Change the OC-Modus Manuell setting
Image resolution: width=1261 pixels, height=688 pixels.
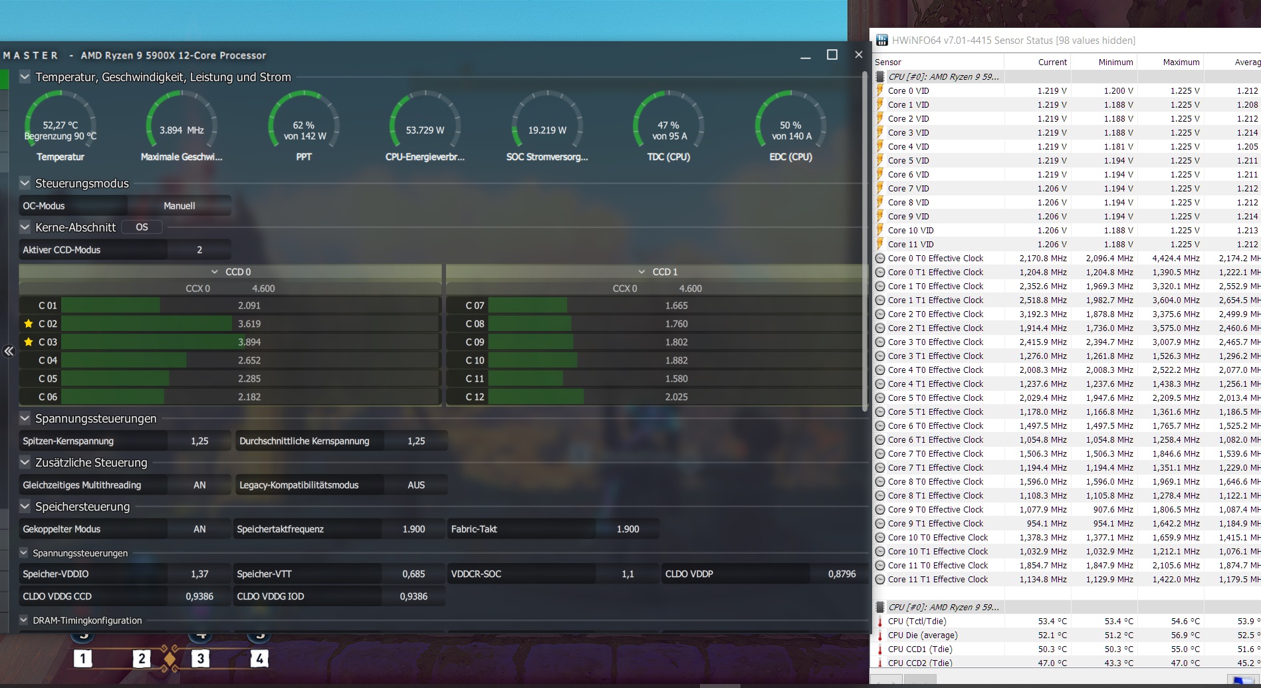coord(179,206)
